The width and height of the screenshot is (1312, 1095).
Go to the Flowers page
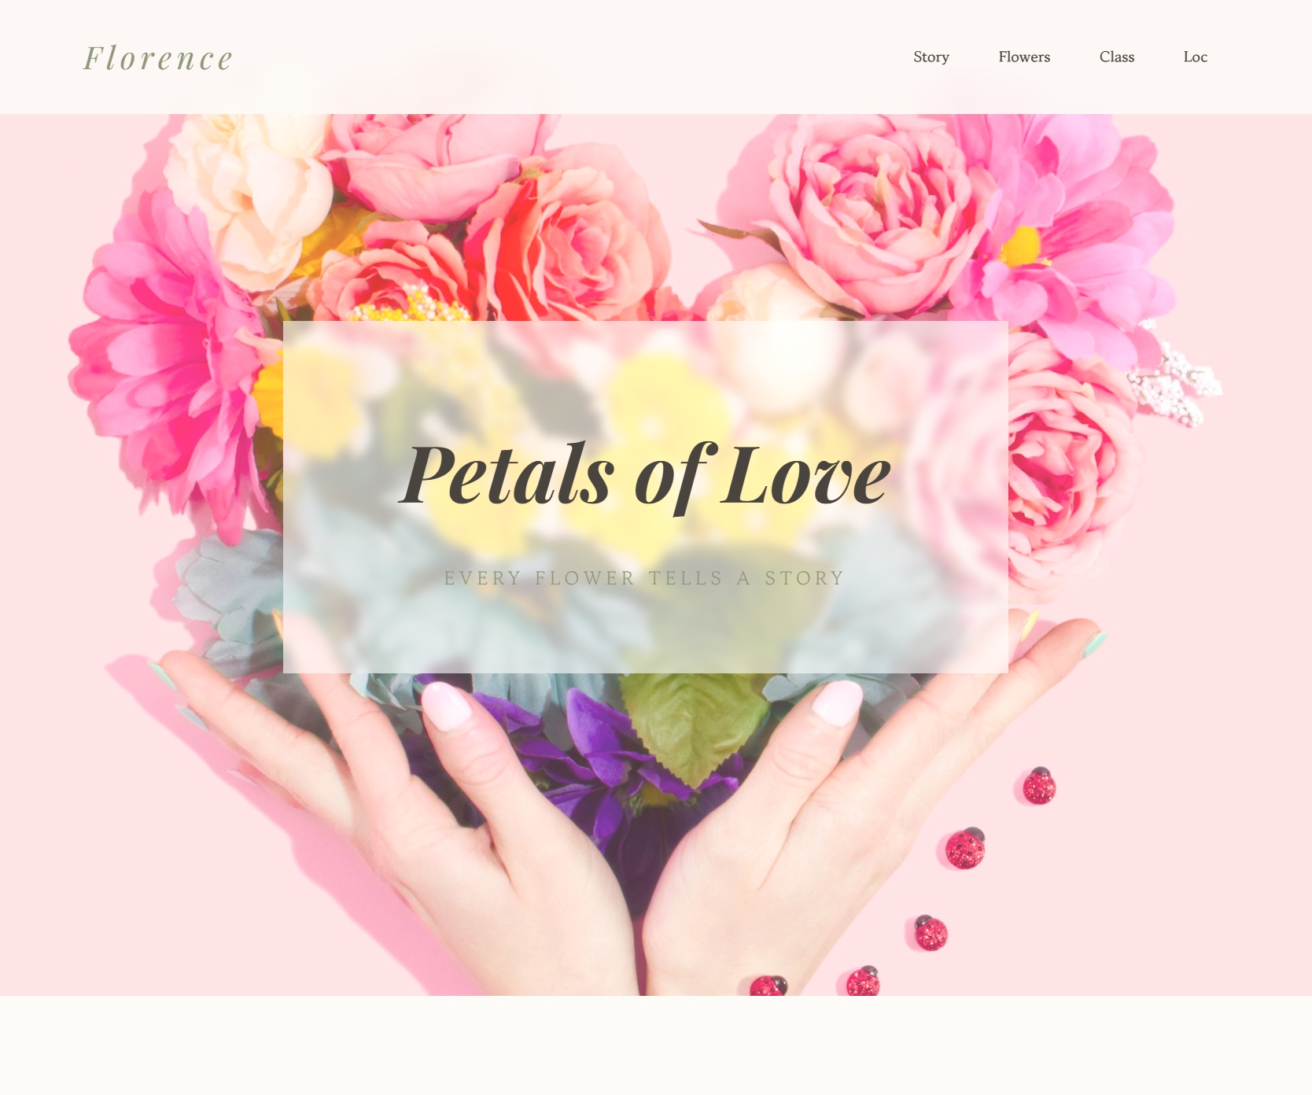1024,57
